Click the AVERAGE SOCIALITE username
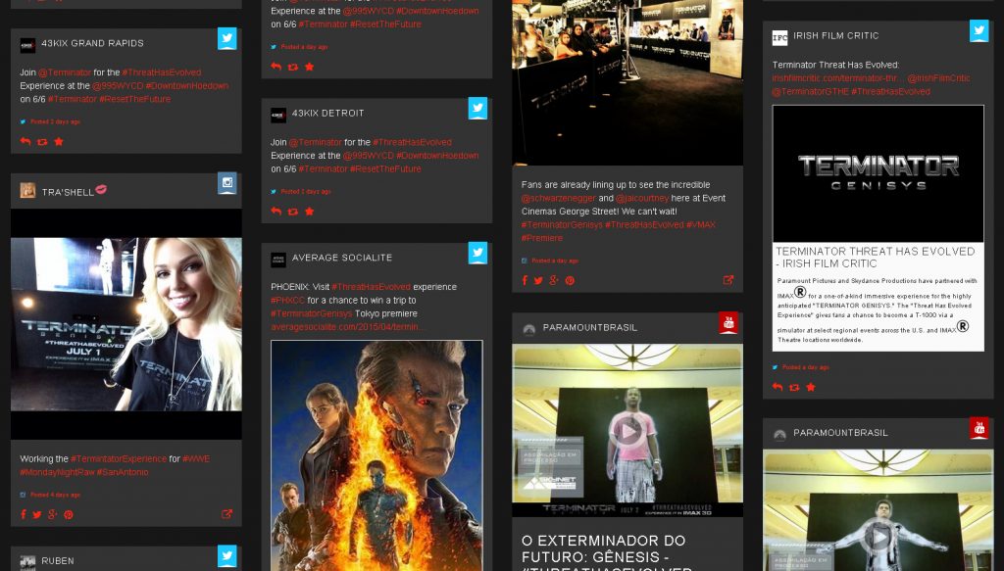 (x=342, y=258)
